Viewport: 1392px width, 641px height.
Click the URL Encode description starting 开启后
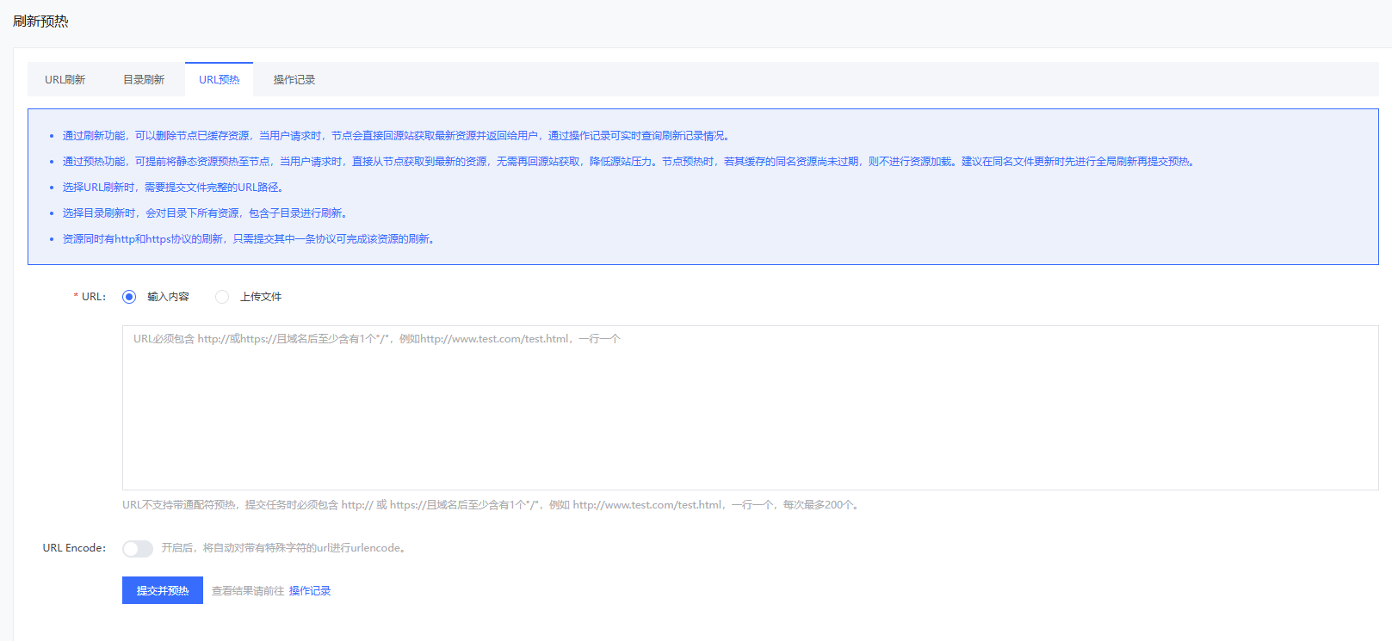[x=284, y=548]
